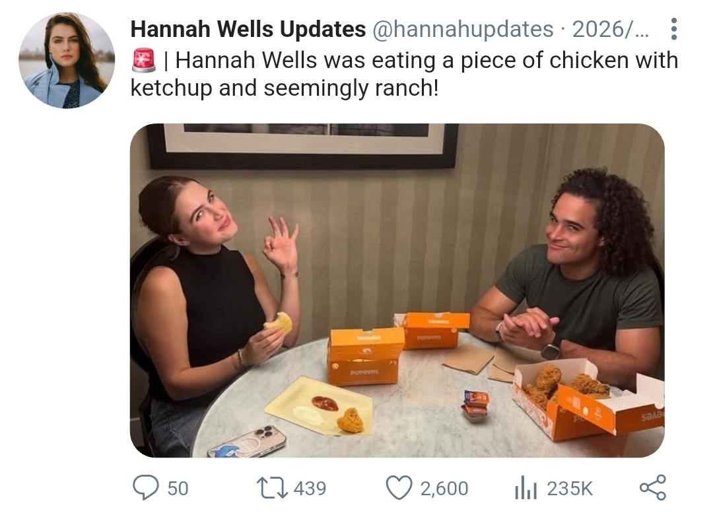This screenshot has height=517, width=713.
Task: Open the @hannahupdates handle link
Action: pyautogui.click(x=463, y=29)
